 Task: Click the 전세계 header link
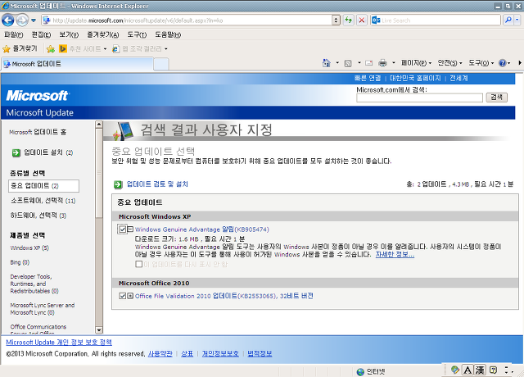point(458,79)
